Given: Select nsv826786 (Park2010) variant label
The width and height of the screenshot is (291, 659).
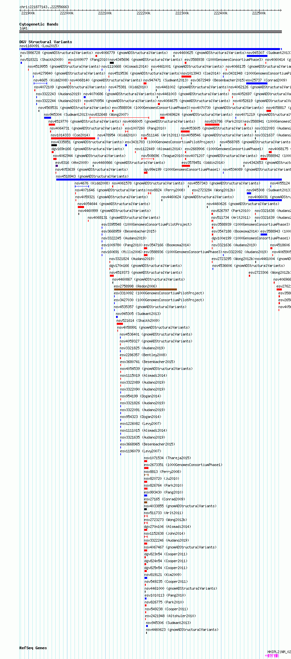Looking at the screenshot, I should pyautogui.click(x=224, y=121).
